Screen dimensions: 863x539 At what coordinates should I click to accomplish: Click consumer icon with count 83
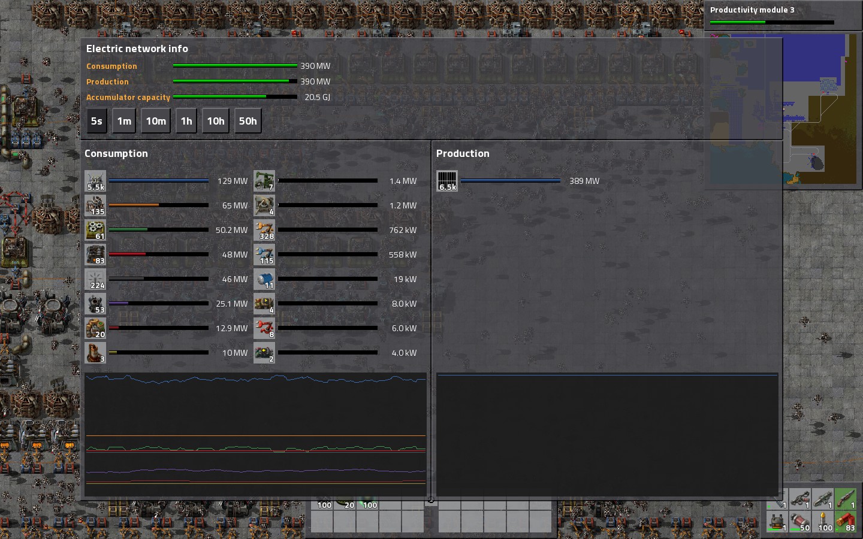click(95, 255)
